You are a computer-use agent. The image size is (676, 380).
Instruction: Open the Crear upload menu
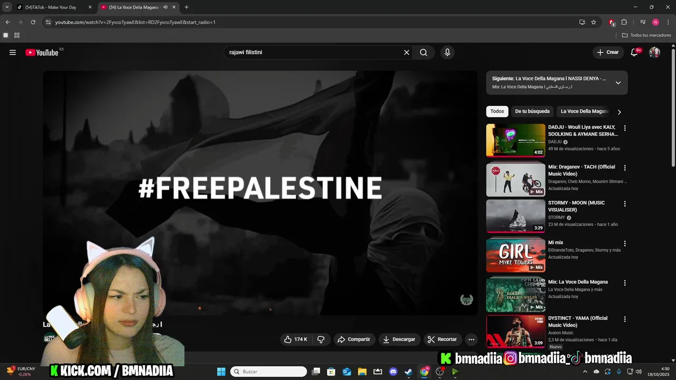(608, 52)
